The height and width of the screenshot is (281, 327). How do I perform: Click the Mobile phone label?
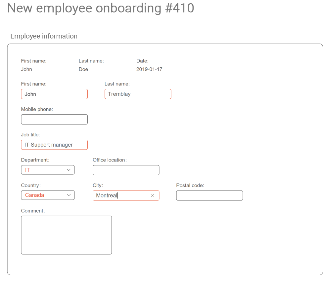point(37,109)
